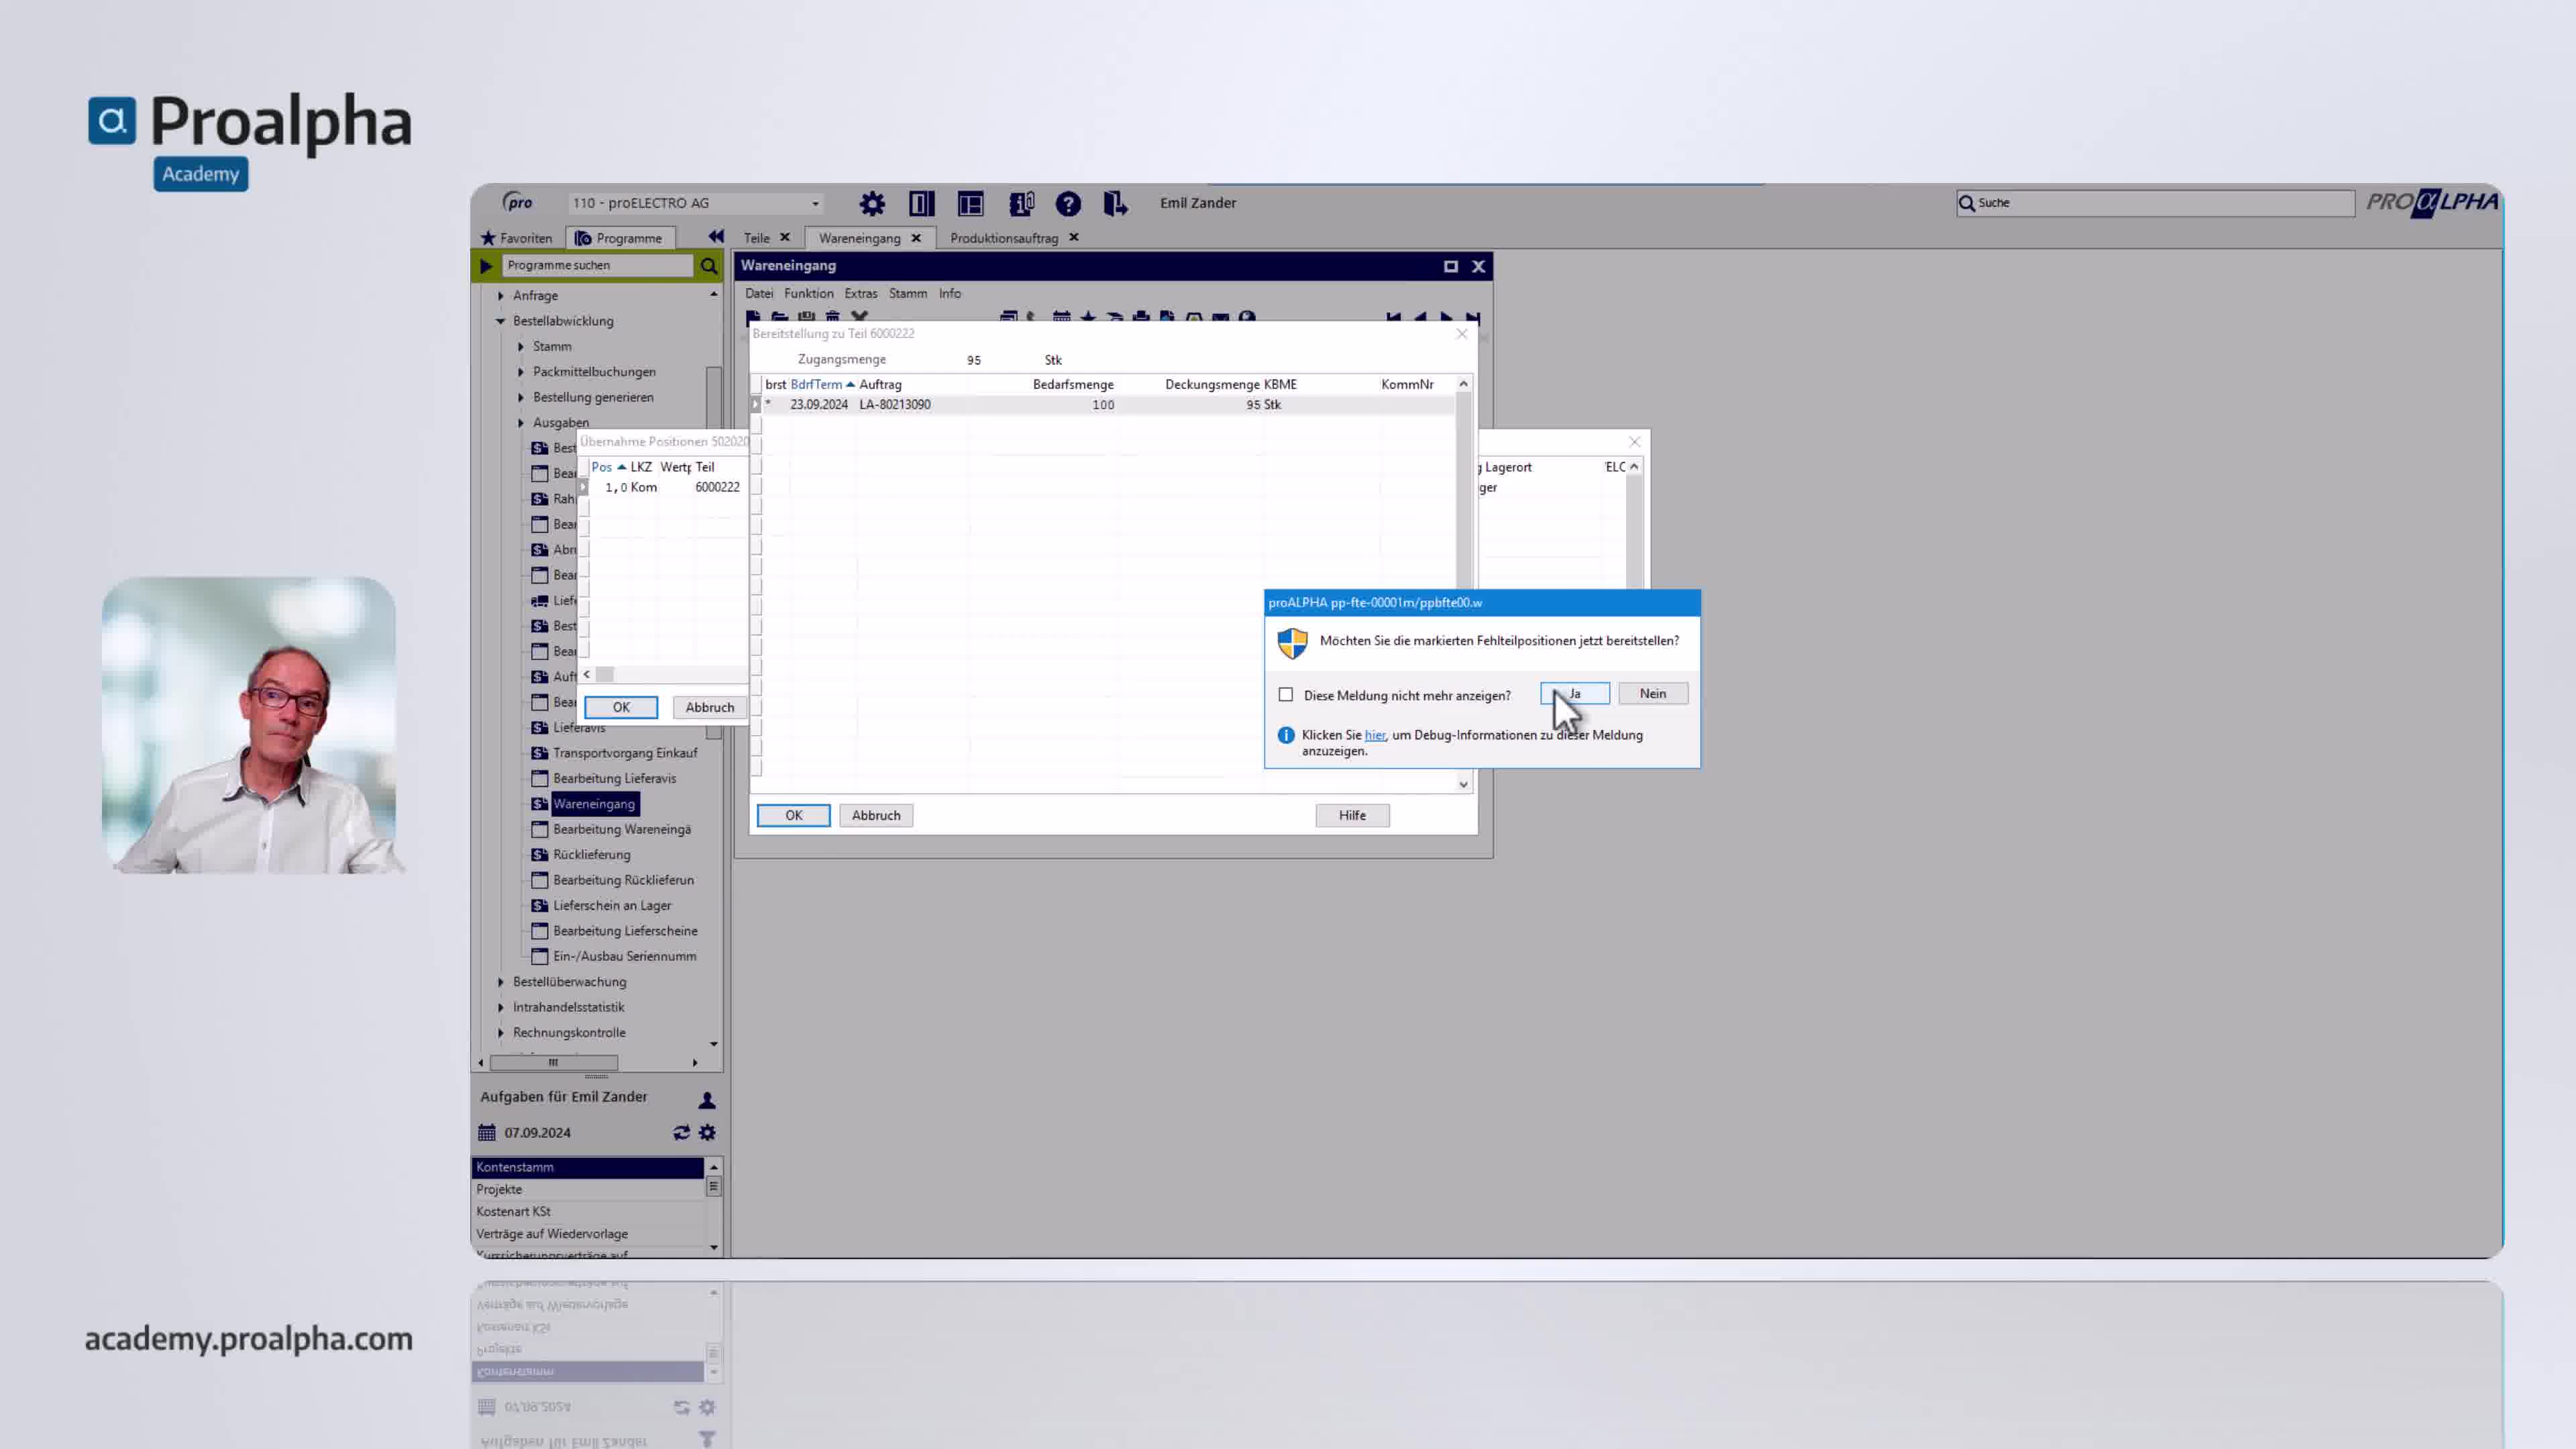Screen dimensions: 2576x1449
Task: Click the search magnifier next to Programme suchen
Action: click(709, 266)
